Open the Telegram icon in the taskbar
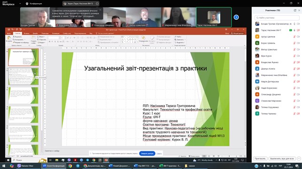Image resolution: width=302 pixels, height=169 pixels. tap(78, 166)
